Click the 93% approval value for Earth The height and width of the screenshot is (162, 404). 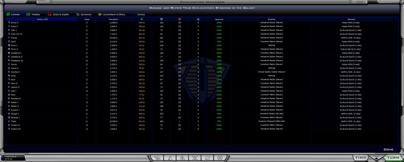click(219, 41)
